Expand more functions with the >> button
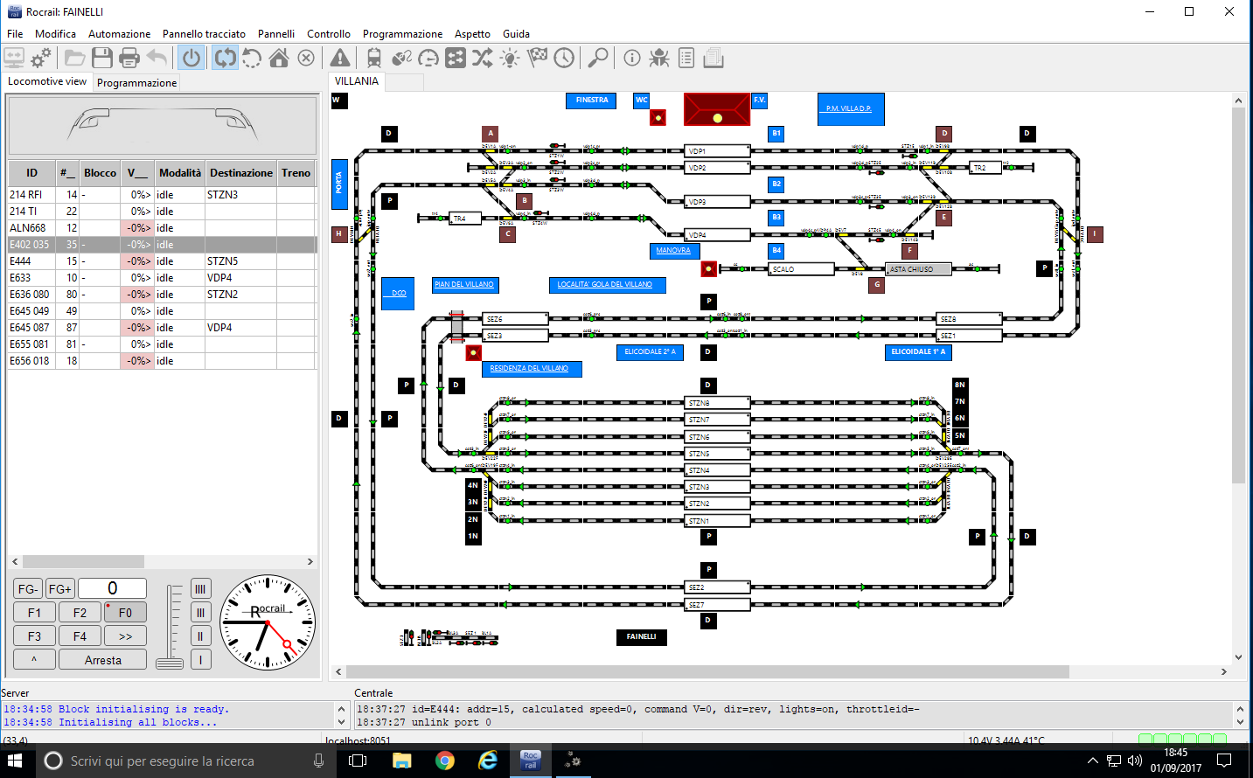The image size is (1253, 778). [x=125, y=636]
